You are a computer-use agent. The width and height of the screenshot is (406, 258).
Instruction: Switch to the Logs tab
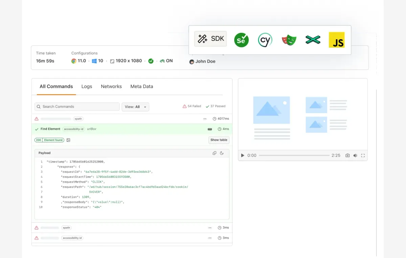coord(87,87)
